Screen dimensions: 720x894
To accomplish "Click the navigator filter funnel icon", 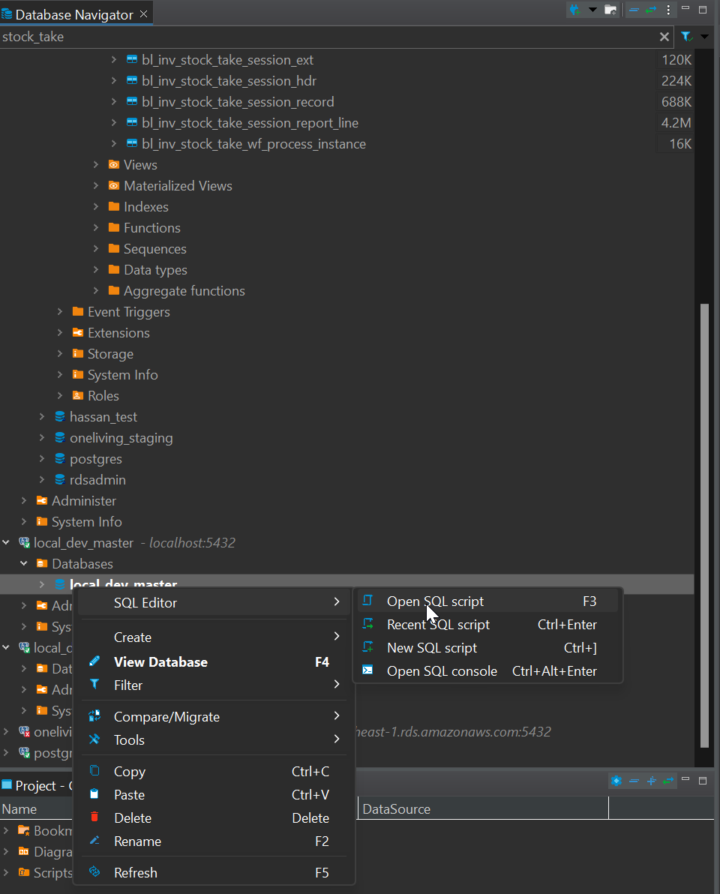I will pos(686,37).
